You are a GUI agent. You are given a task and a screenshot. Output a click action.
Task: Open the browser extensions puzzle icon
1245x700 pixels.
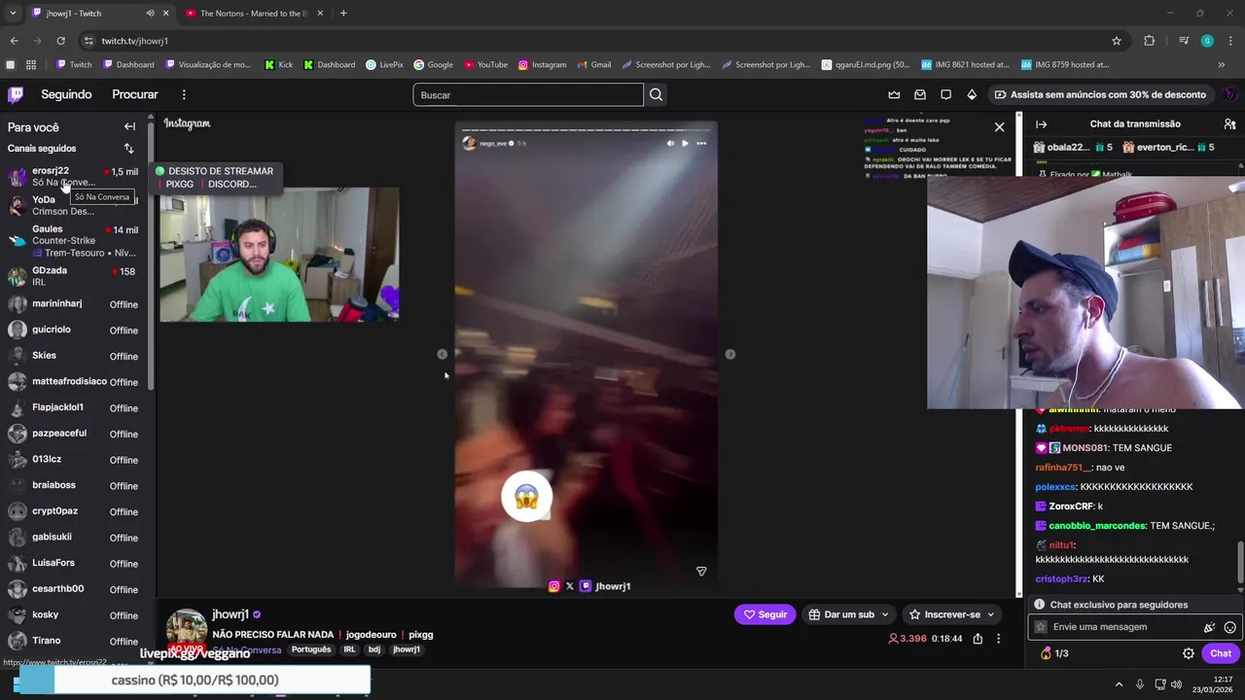1149,41
